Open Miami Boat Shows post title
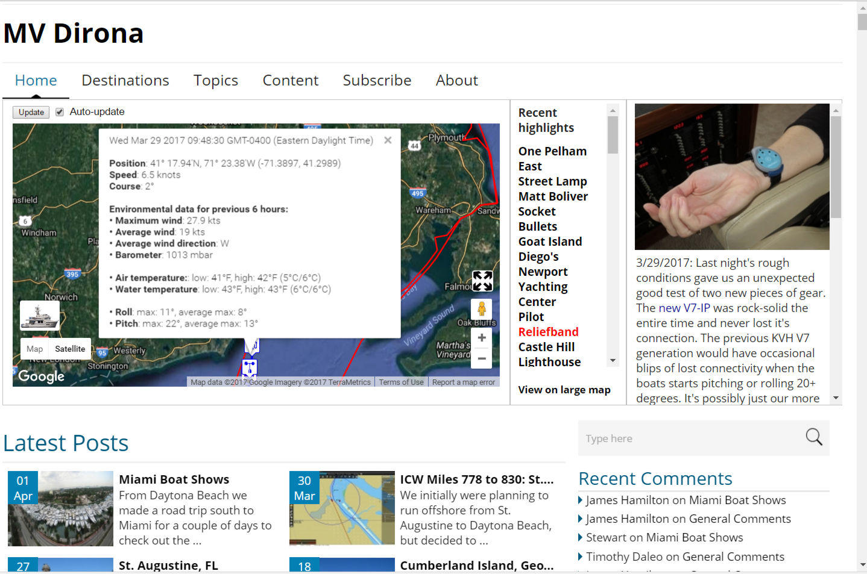 click(x=174, y=479)
